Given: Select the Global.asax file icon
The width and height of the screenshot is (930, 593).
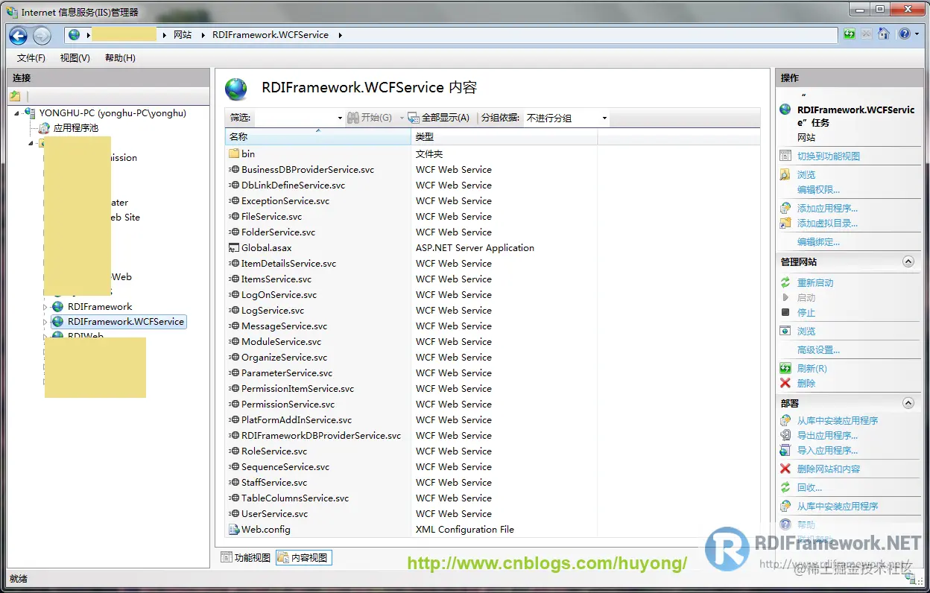Looking at the screenshot, I should click(234, 248).
